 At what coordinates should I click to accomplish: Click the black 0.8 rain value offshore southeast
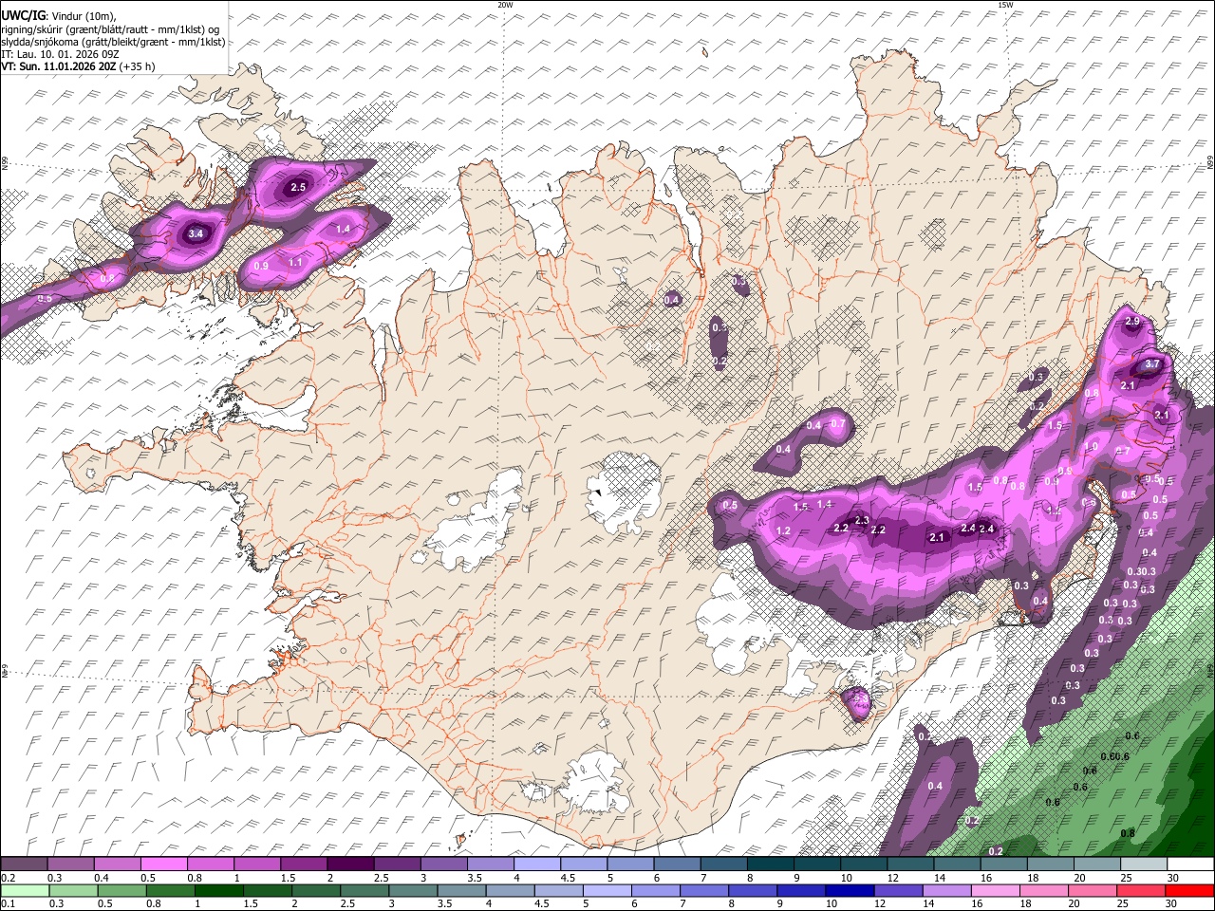point(1128,833)
